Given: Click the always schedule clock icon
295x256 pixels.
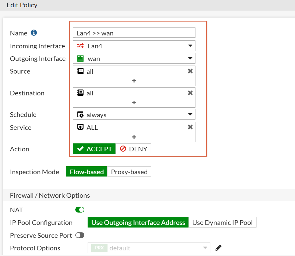Looking at the screenshot, I should coord(80,114).
